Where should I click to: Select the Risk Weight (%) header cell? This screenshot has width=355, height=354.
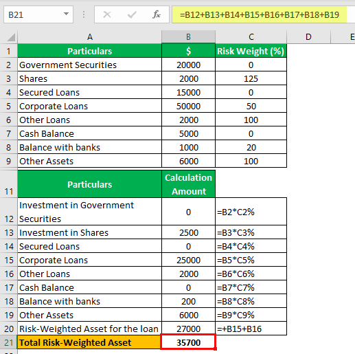(251, 51)
